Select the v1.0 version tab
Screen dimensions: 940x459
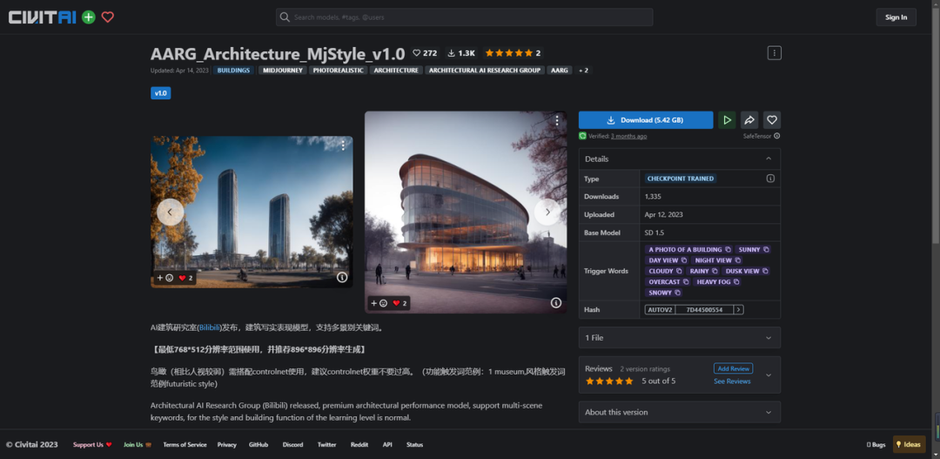pos(161,93)
